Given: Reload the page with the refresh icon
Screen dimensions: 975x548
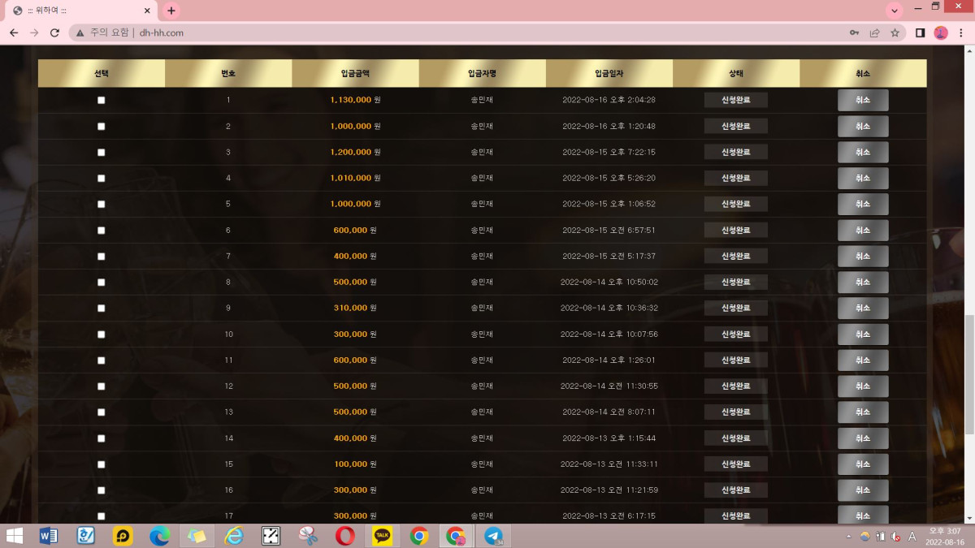Looking at the screenshot, I should pyautogui.click(x=54, y=32).
